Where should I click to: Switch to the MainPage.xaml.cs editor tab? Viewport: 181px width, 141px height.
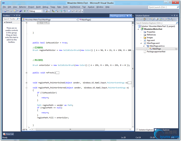click(x=118, y=16)
